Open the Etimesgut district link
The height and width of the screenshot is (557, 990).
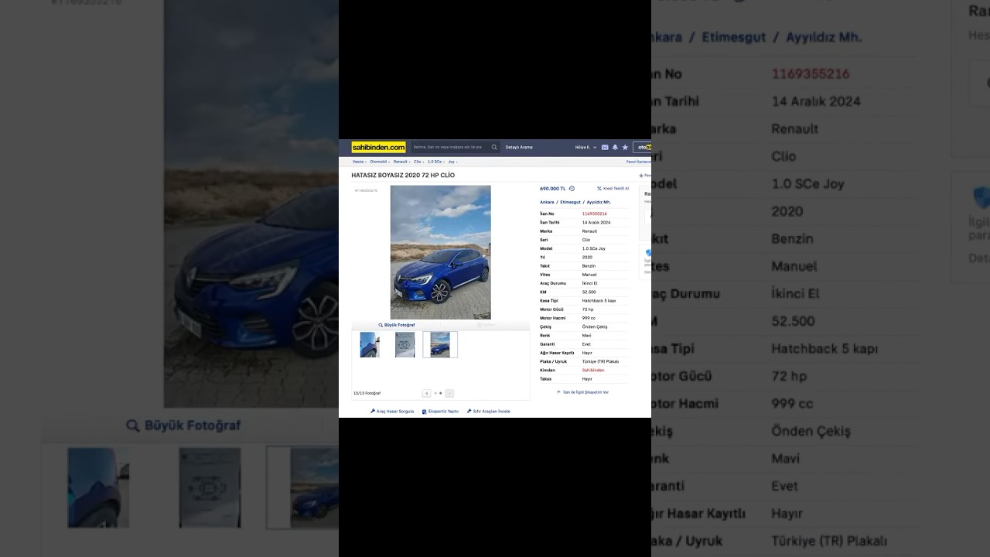coord(570,202)
